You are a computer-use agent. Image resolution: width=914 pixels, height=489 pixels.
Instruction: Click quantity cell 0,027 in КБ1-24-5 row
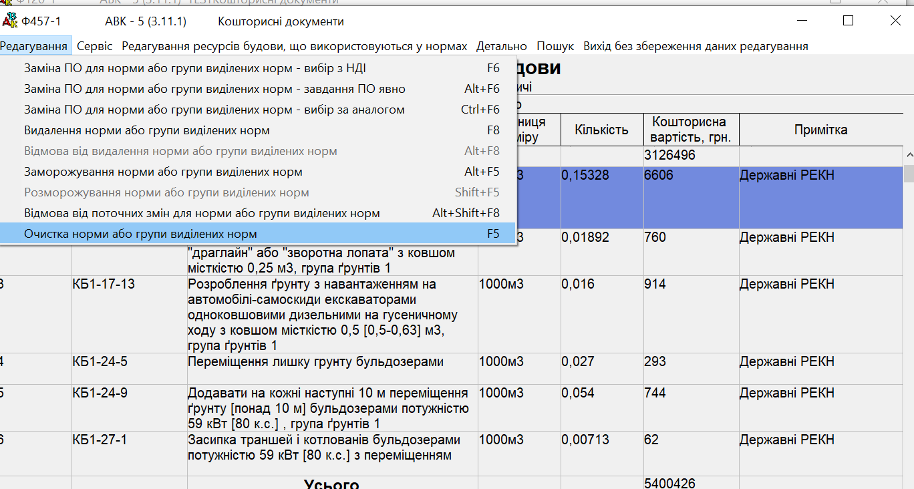(x=577, y=362)
